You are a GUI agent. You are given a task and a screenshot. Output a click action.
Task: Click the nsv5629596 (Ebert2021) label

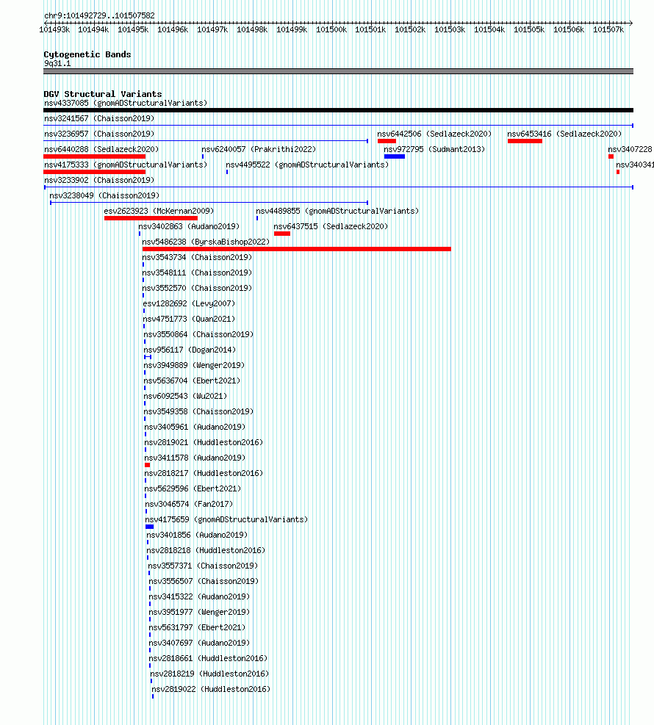193,488
